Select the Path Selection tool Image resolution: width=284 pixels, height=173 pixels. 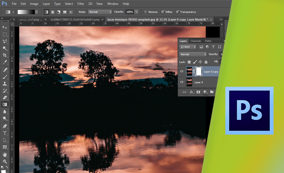coord(5,140)
